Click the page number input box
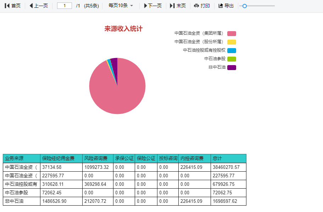 [64, 5]
